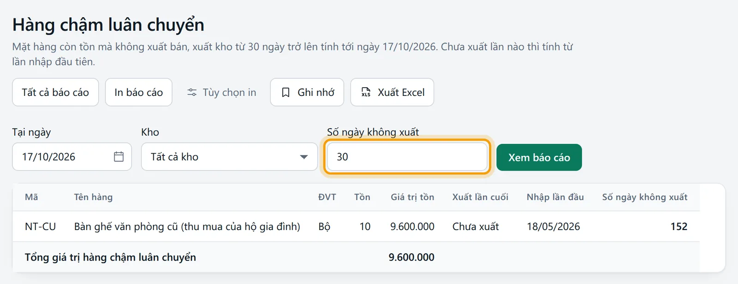738x284 pixels.
Task: Open the Tất cả báo cáo button
Action: click(55, 92)
